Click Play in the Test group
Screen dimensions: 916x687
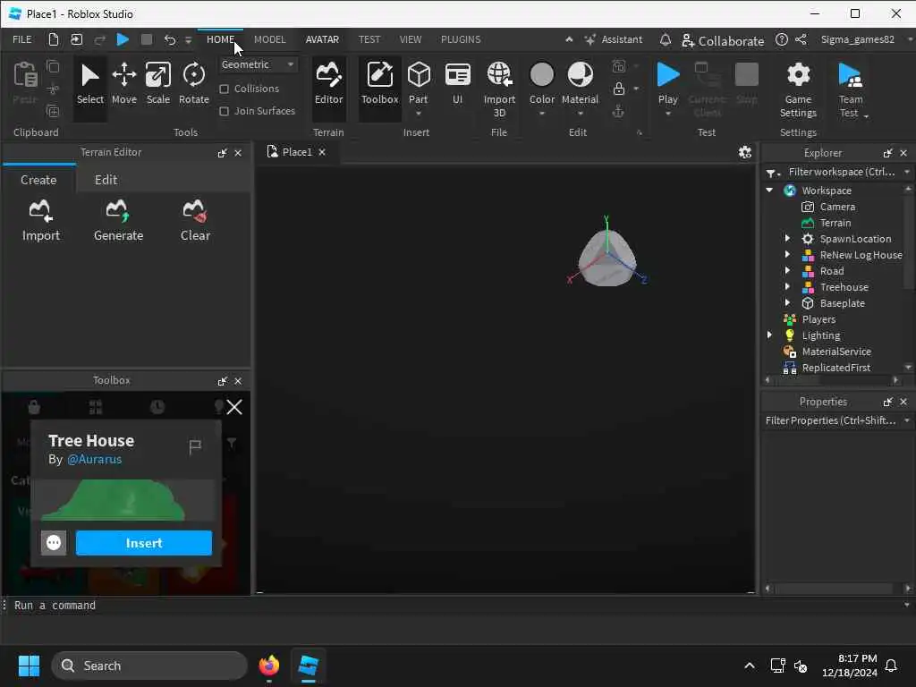[667, 84]
